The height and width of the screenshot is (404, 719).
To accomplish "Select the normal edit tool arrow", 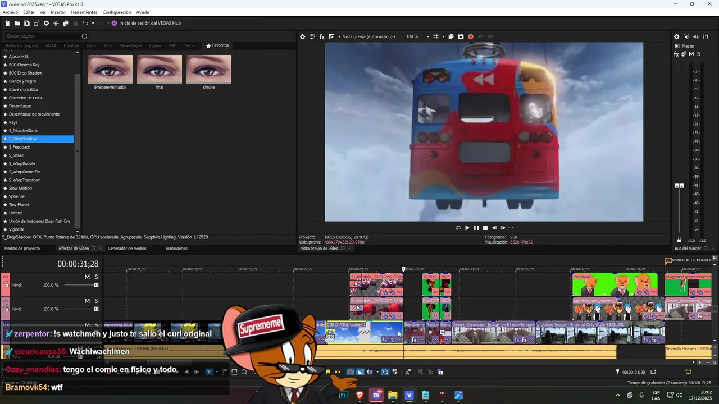I will [x=209, y=371].
